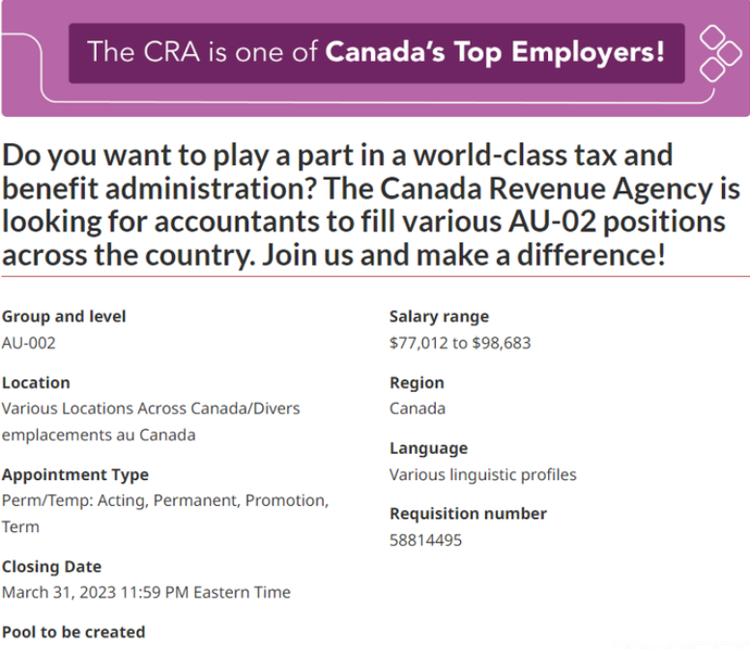
Task: Click the $77,012 to $98,683 salary value
Action: [460, 342]
